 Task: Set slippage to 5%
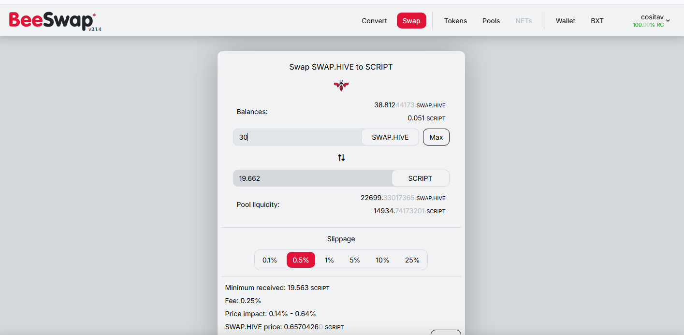pyautogui.click(x=355, y=260)
